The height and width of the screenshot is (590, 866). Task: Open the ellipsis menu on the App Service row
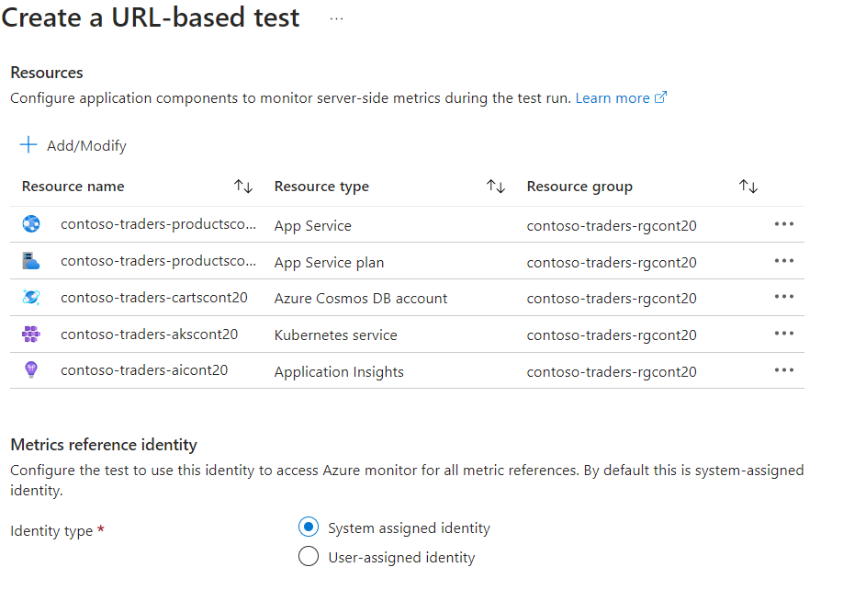[x=784, y=223]
